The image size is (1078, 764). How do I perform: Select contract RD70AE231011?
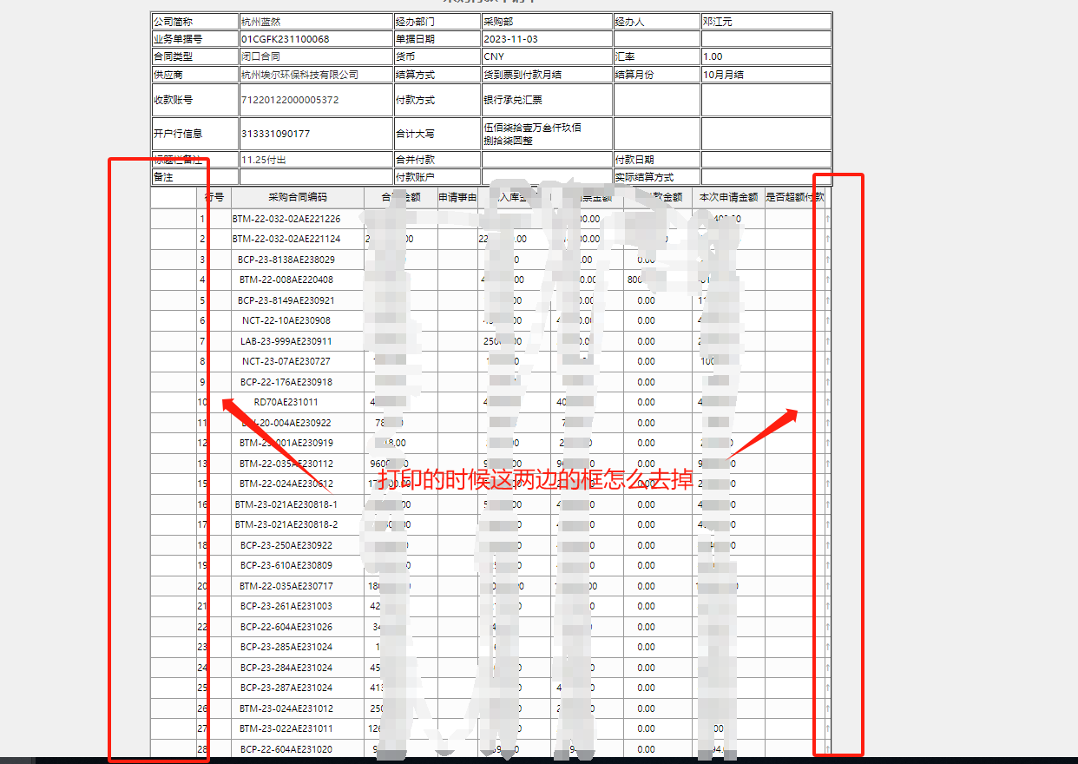(x=286, y=402)
